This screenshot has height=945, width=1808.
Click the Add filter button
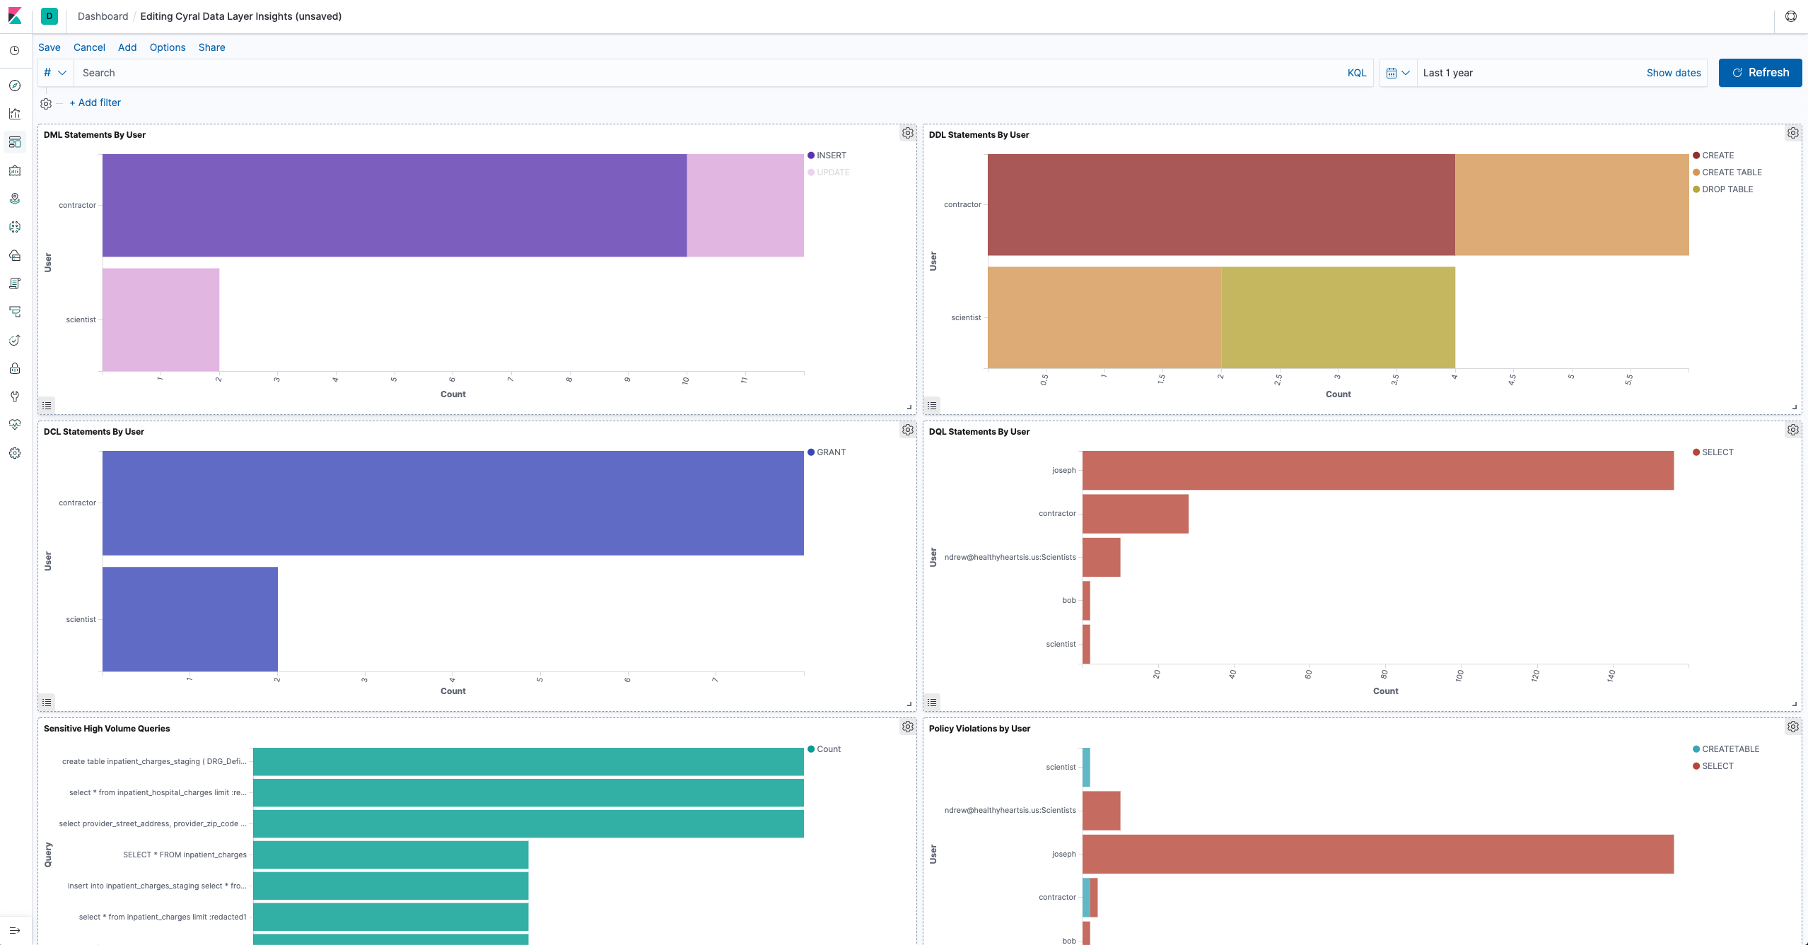tap(95, 102)
